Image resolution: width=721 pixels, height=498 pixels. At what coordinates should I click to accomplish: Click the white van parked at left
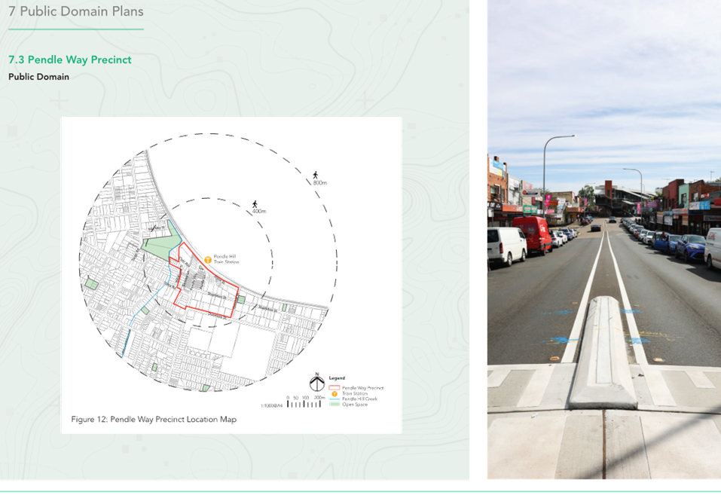[x=506, y=246]
